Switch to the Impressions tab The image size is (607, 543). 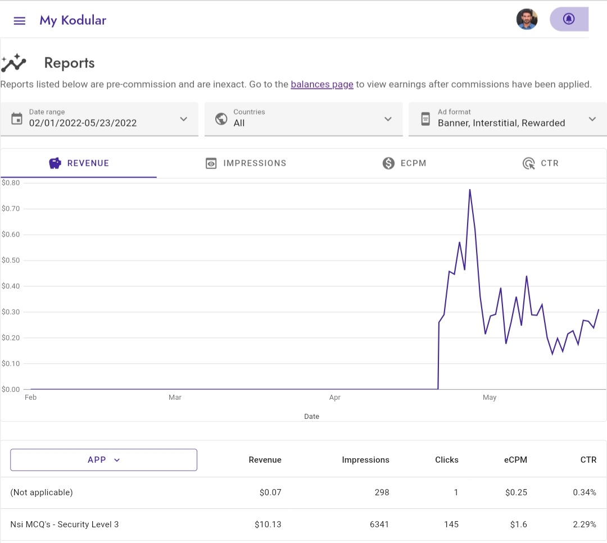[x=246, y=163]
